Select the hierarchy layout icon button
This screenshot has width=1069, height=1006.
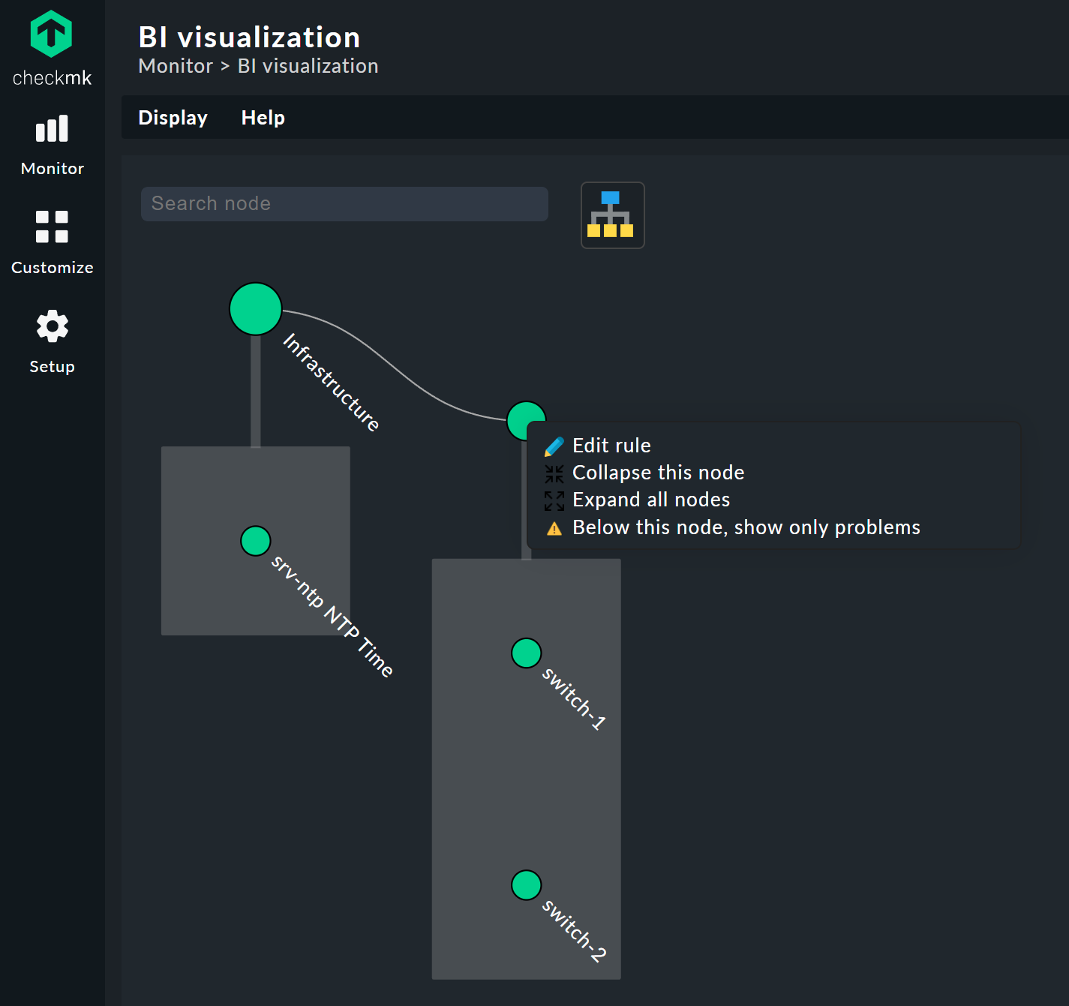[x=612, y=215]
